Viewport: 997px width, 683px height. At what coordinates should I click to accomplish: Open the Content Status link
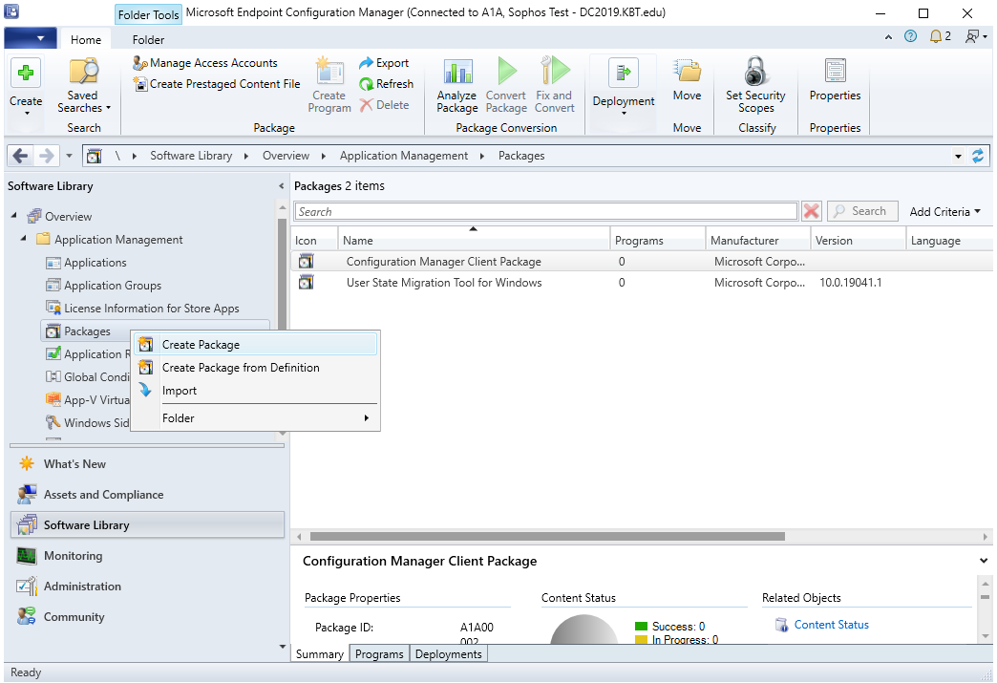point(831,625)
